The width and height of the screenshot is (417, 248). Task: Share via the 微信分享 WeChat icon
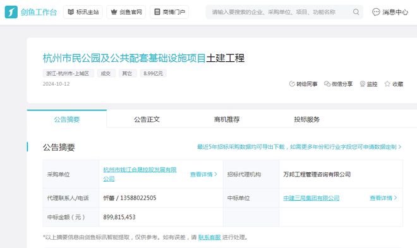click(327, 84)
